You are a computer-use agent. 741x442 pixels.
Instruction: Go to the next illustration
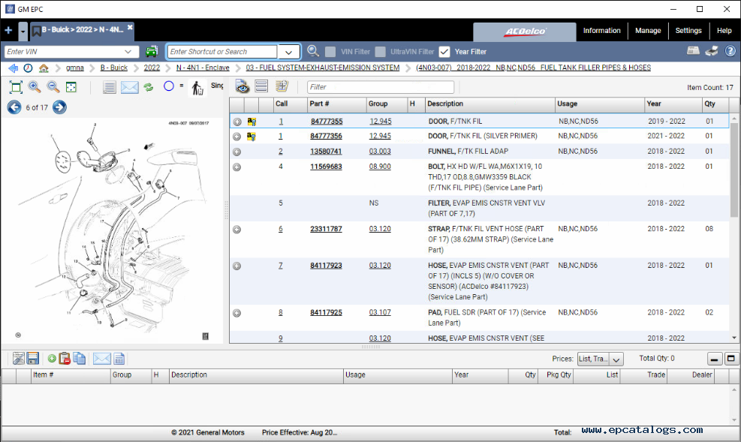pyautogui.click(x=59, y=107)
